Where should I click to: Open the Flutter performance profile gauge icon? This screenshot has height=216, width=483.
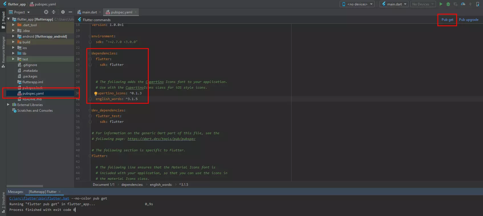click(x=463, y=4)
